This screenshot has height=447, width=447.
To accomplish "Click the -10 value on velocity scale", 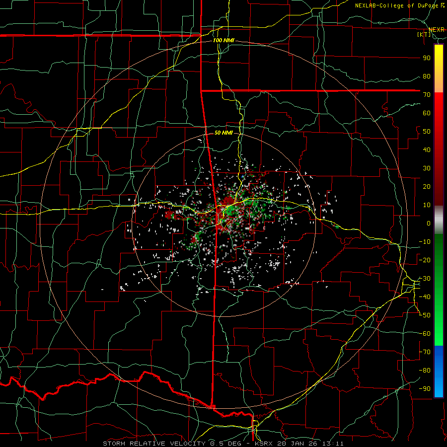I will coord(425,242).
